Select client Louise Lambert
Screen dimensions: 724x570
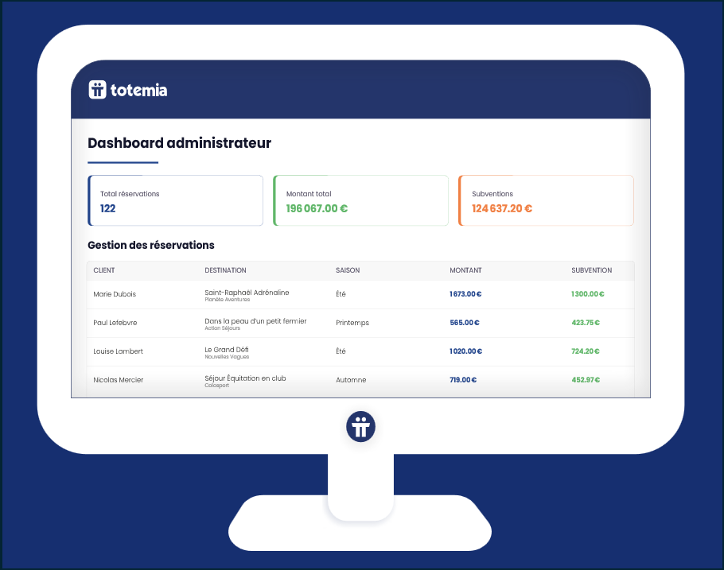coord(119,351)
